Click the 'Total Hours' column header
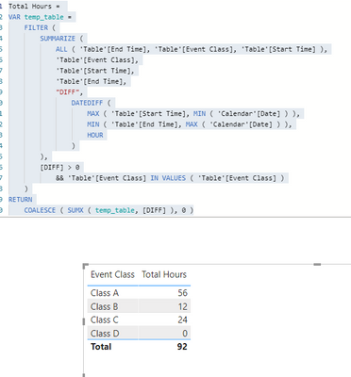The width and height of the screenshot is (351, 377). (164, 274)
